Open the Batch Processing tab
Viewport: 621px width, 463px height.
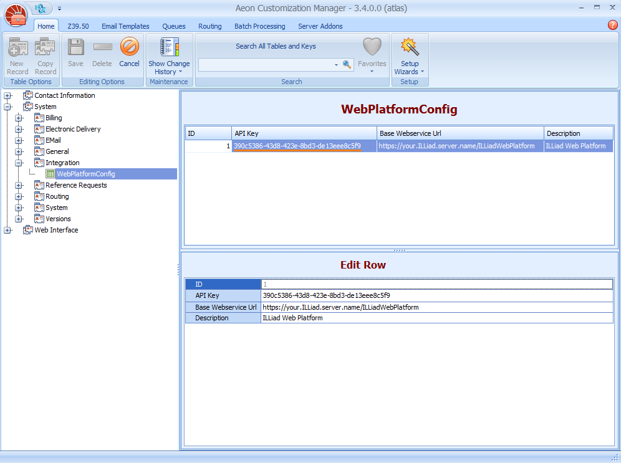(x=259, y=26)
